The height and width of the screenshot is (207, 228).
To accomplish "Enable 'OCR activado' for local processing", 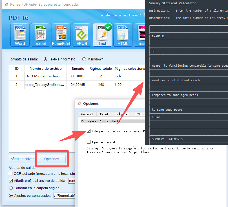I will click(10, 173).
